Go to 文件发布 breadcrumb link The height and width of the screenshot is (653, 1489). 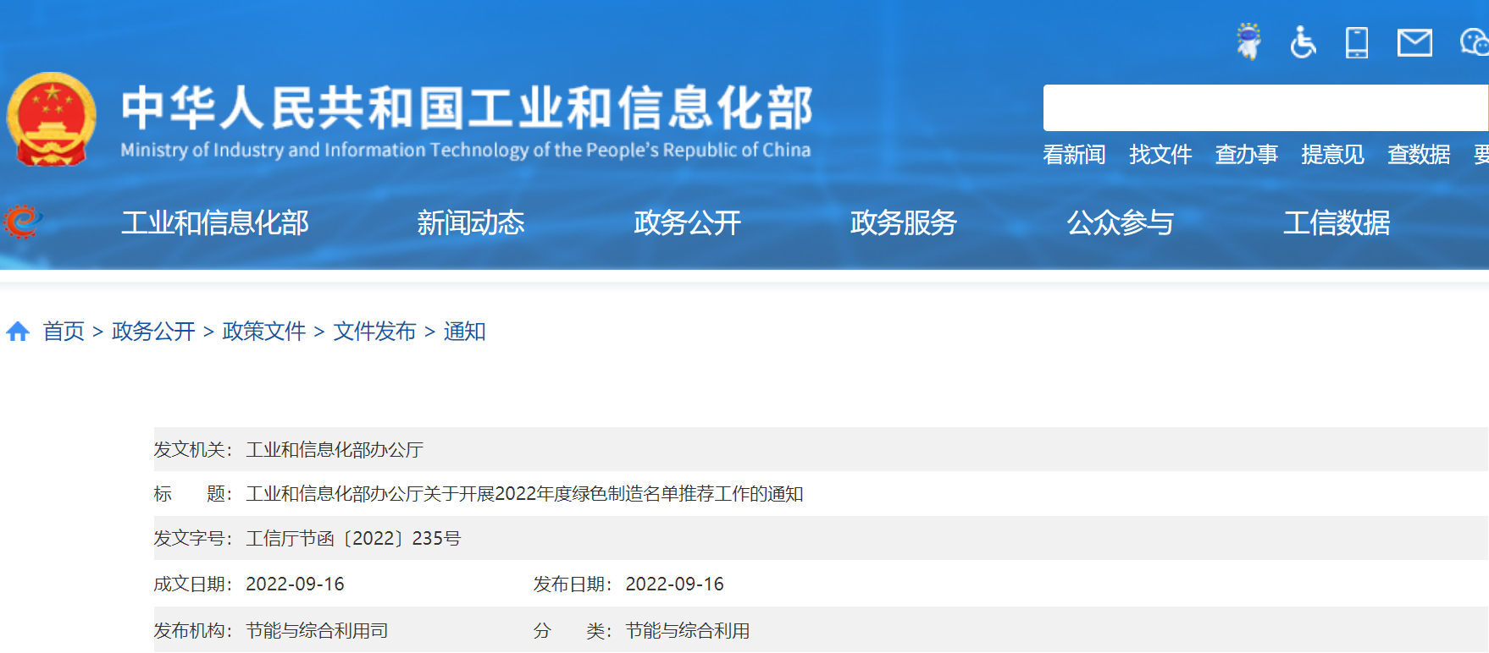pos(375,332)
